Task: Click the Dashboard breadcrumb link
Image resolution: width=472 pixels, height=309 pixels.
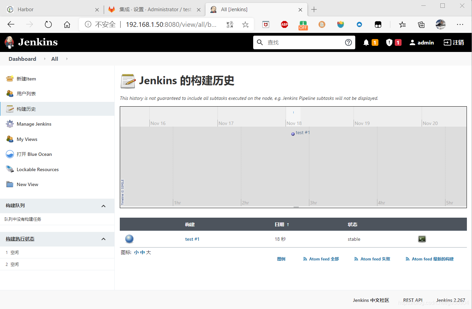Action: pos(22,59)
